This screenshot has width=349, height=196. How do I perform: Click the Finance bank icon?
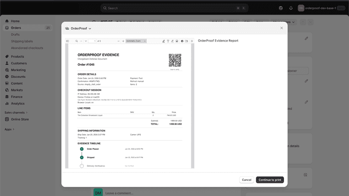pyautogui.click(x=7, y=97)
